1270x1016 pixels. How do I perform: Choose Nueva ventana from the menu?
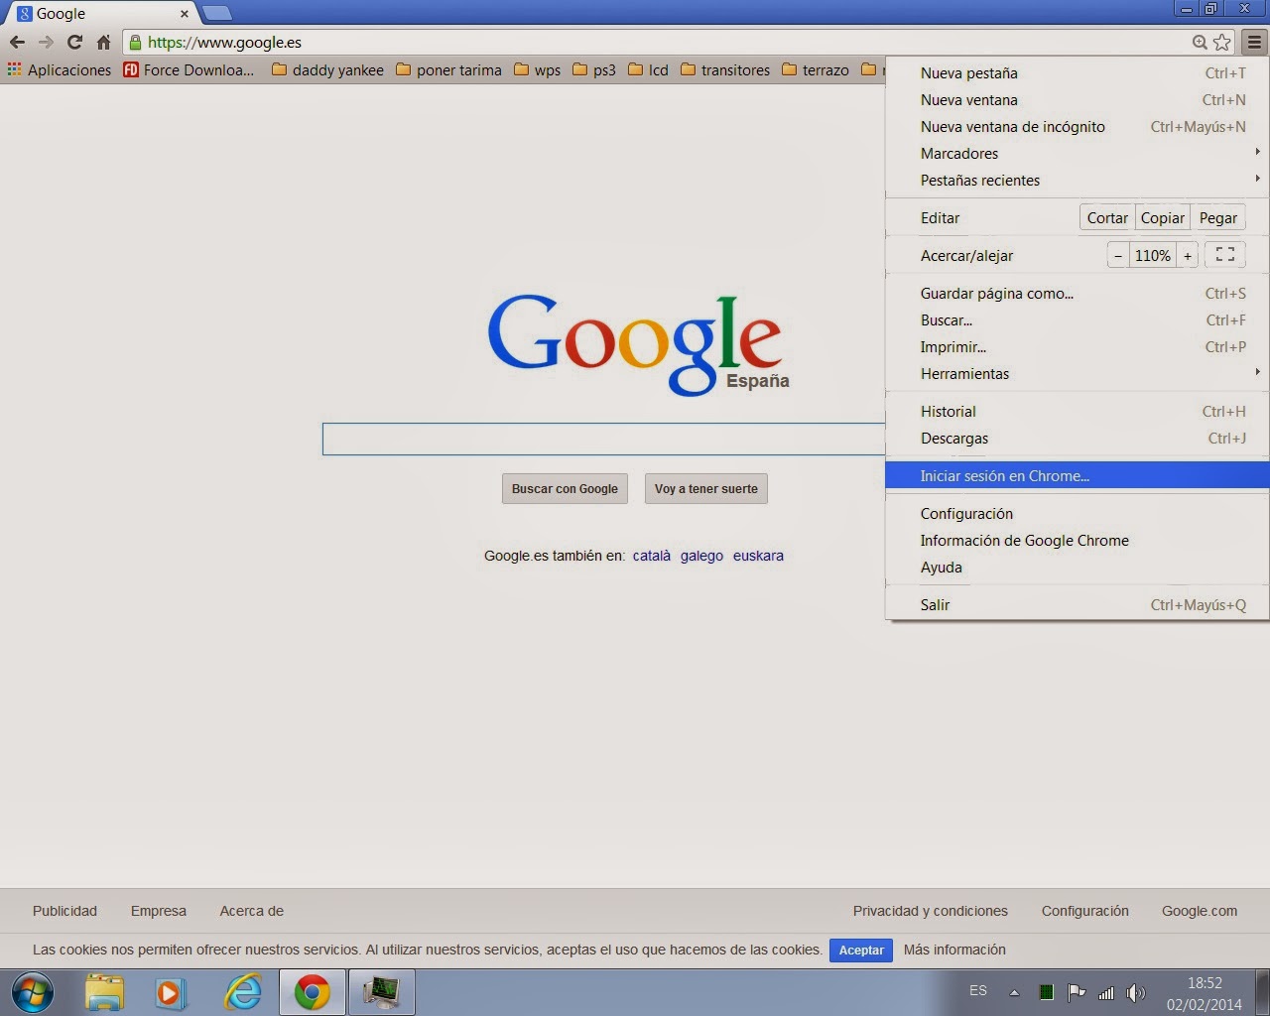(x=1077, y=100)
